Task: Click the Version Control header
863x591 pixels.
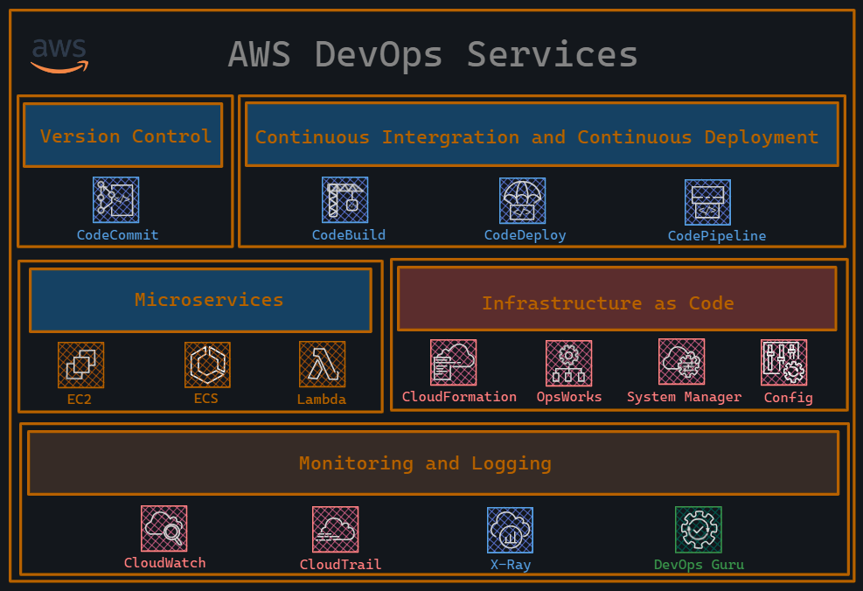Action: pyautogui.click(x=122, y=136)
